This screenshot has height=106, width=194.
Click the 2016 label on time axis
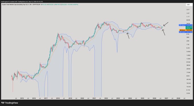coord(34,98)
